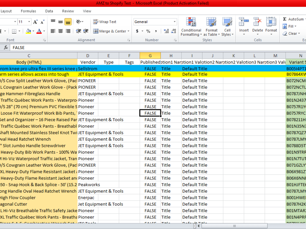The width and height of the screenshot is (306, 229).
Task: Open Fill Color dropdown arrow
Action: pos(33,31)
